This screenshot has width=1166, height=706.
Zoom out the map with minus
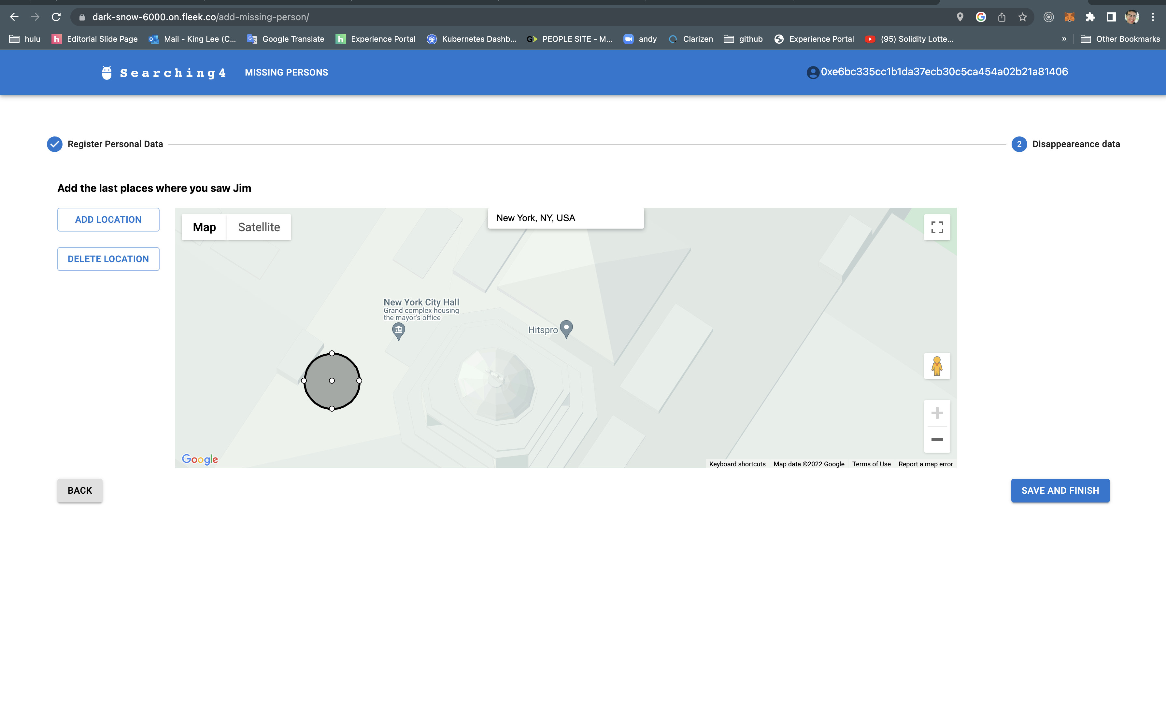(x=937, y=440)
